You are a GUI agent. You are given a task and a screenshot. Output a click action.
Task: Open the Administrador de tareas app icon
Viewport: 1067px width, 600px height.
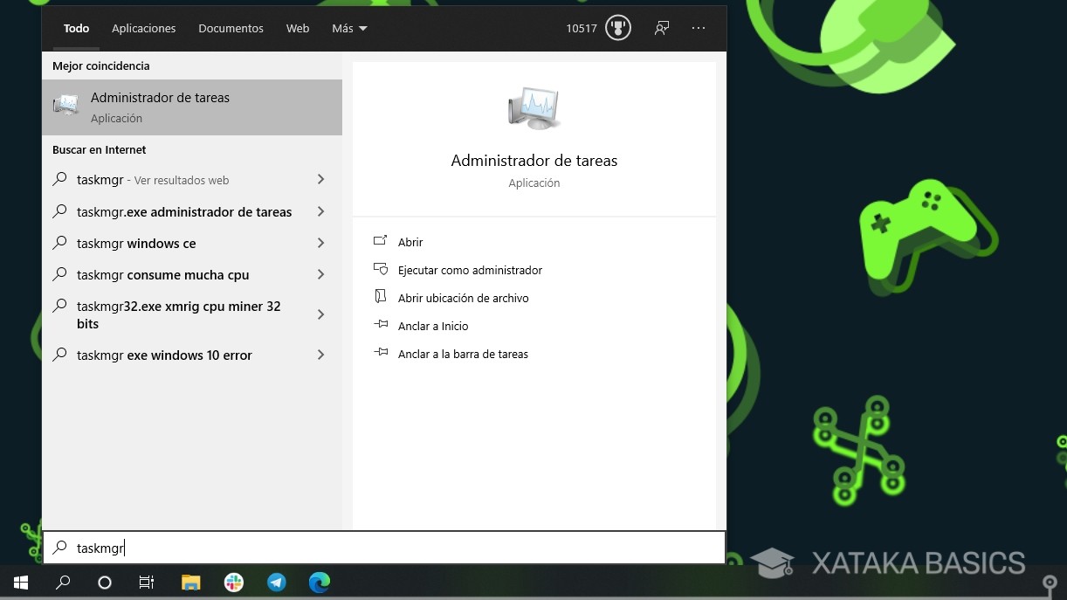[x=65, y=104]
